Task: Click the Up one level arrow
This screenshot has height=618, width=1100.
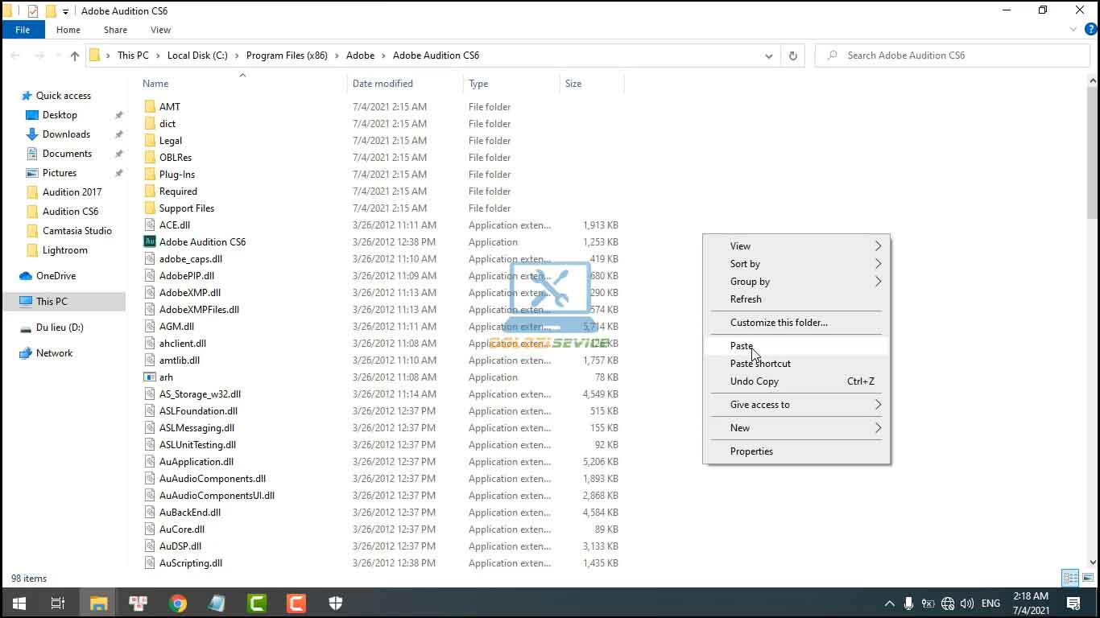Action: click(x=75, y=56)
